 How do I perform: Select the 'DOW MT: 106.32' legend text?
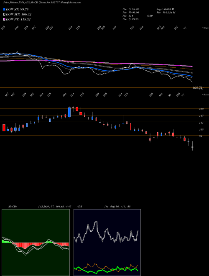tap(19, 14)
